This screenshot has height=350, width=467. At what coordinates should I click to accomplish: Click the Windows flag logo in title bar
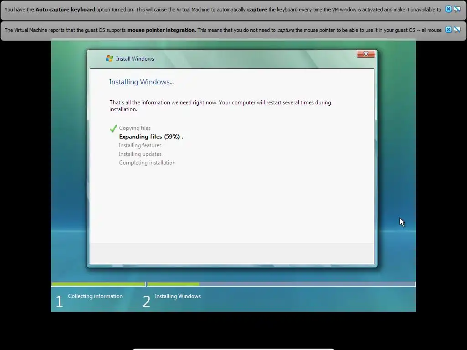(109, 59)
